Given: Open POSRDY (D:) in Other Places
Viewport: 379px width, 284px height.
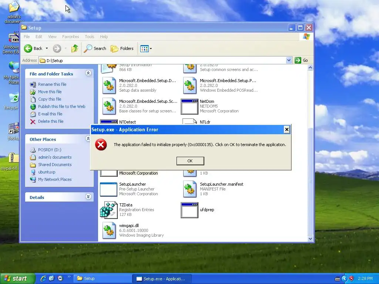Looking at the screenshot, I should click(x=50, y=150).
